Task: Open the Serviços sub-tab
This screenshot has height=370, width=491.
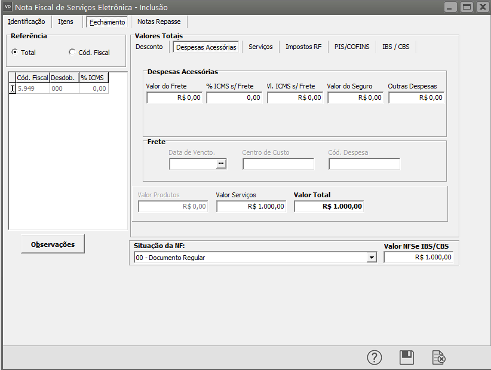Action: 260,47
